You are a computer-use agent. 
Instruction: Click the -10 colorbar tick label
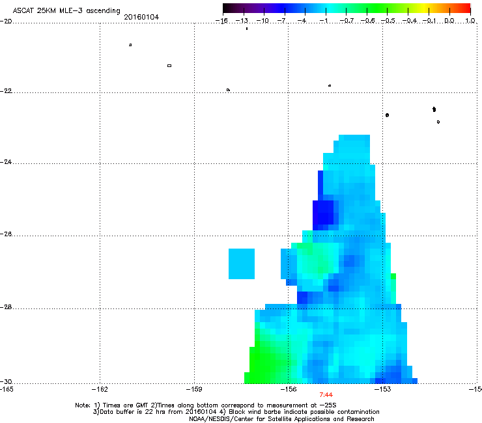(x=262, y=21)
